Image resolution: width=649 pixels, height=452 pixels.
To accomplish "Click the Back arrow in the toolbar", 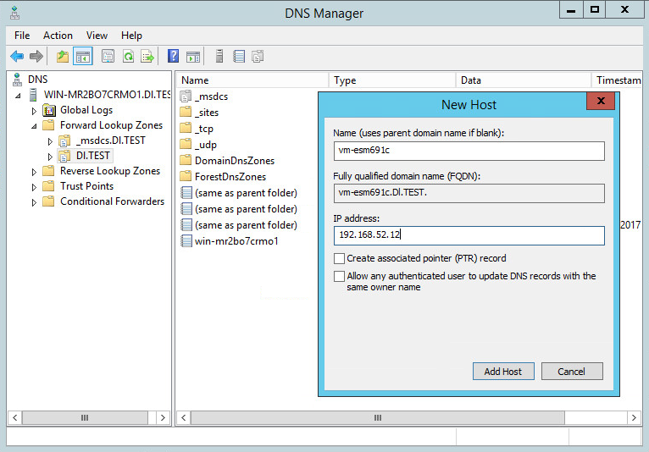I will [17, 57].
